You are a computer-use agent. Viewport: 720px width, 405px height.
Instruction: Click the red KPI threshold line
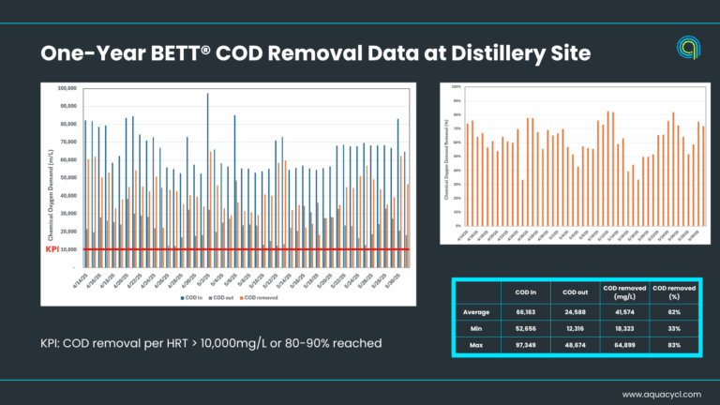coord(246,249)
